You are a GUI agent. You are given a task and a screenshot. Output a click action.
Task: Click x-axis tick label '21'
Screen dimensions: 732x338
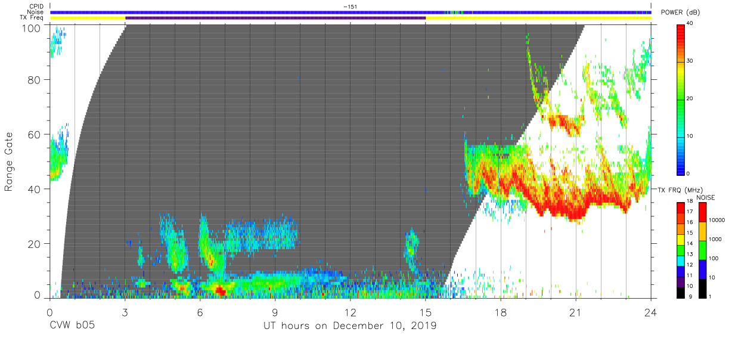click(x=575, y=312)
